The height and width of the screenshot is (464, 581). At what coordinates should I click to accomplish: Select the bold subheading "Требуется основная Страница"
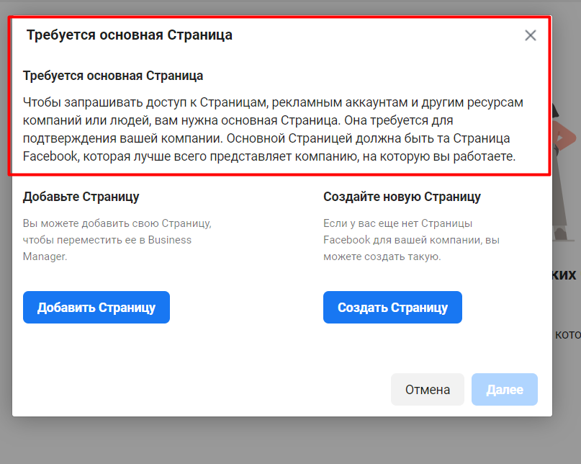(113, 76)
